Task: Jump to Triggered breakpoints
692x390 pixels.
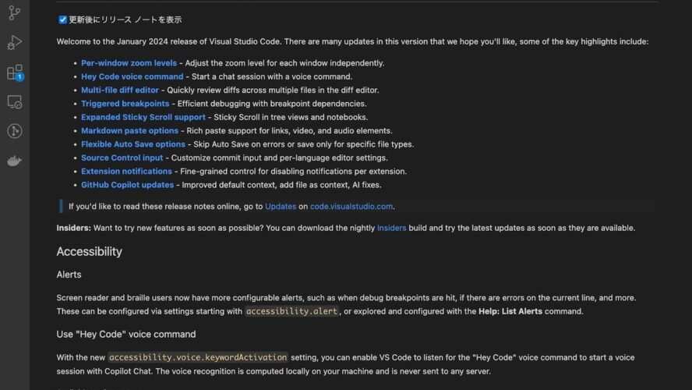Action: pos(125,104)
